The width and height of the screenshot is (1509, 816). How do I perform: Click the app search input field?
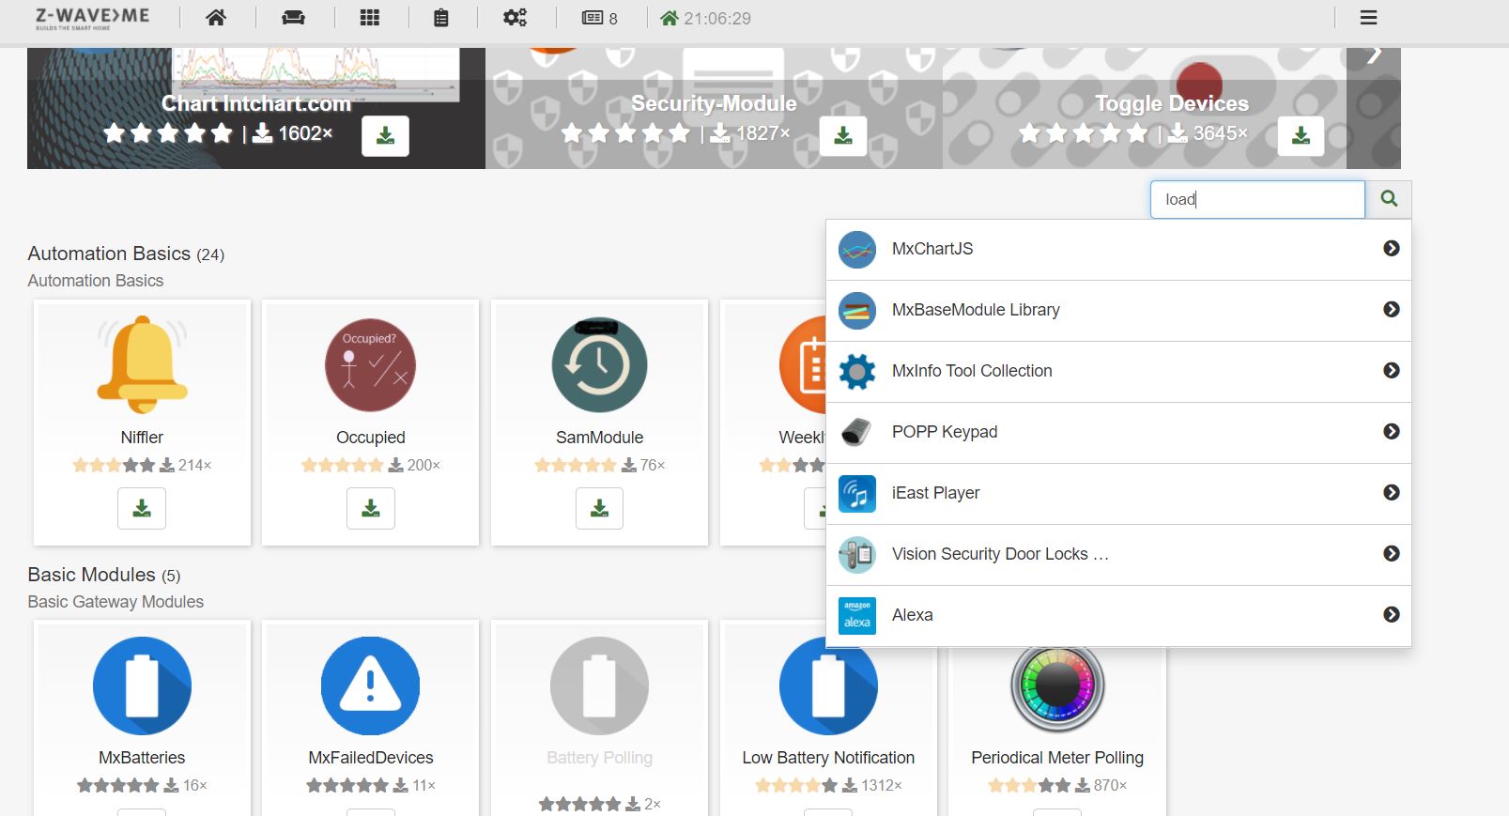(x=1256, y=199)
